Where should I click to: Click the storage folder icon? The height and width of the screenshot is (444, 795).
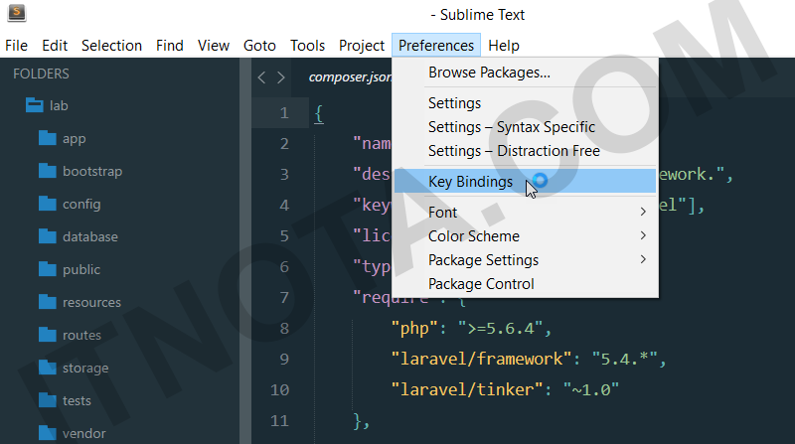47,367
